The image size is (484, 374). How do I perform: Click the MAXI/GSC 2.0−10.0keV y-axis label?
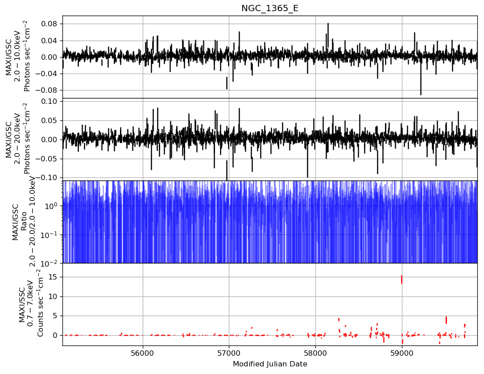pos(17,56)
